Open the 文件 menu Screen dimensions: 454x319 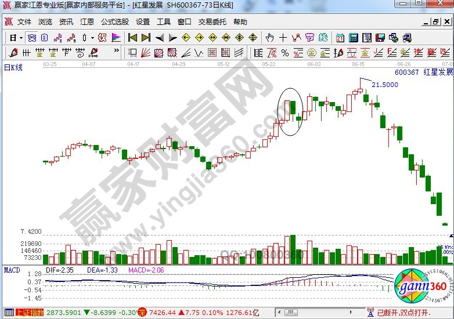pyautogui.click(x=24, y=22)
